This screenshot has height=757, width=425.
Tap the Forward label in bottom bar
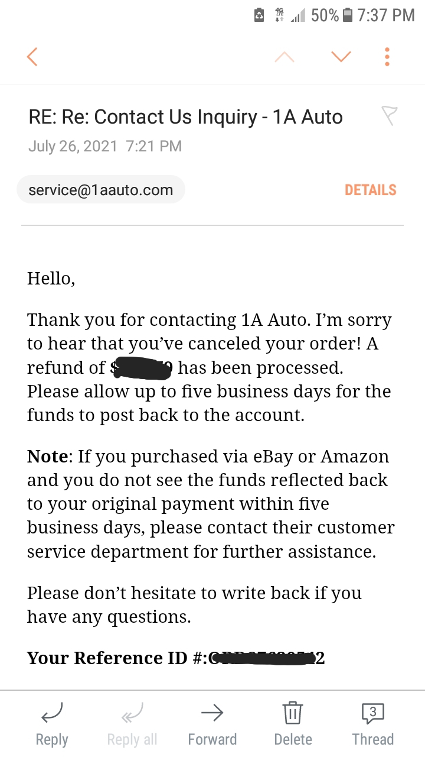tap(212, 740)
